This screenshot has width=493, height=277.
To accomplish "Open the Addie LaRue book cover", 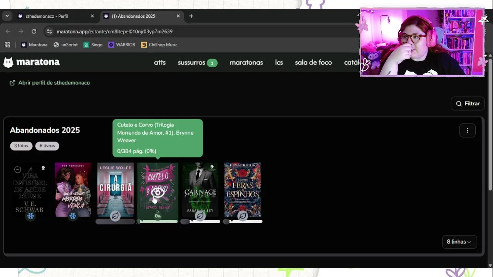I will [x=30, y=190].
